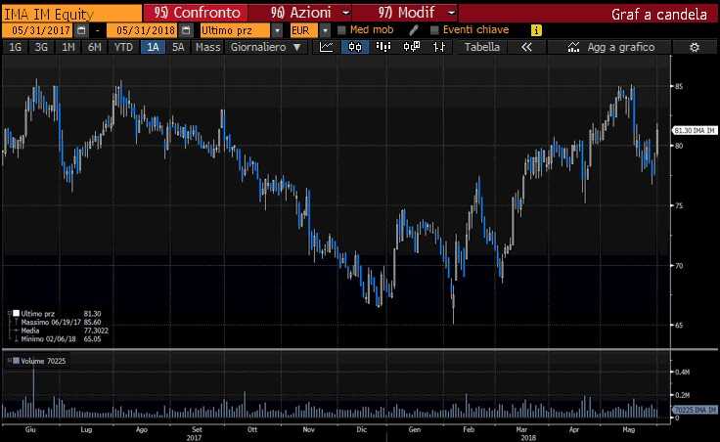Click start date field 05/31/2017

pyautogui.click(x=37, y=30)
